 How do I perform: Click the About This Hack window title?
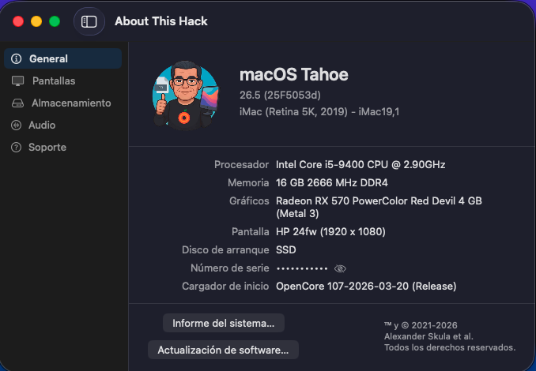click(161, 21)
